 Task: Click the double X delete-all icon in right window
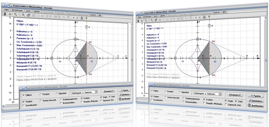point(199,17)
